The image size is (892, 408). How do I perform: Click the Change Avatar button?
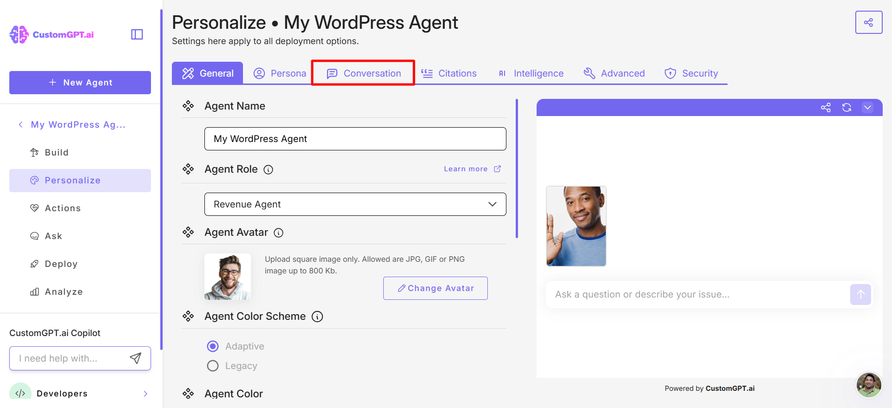tap(435, 288)
